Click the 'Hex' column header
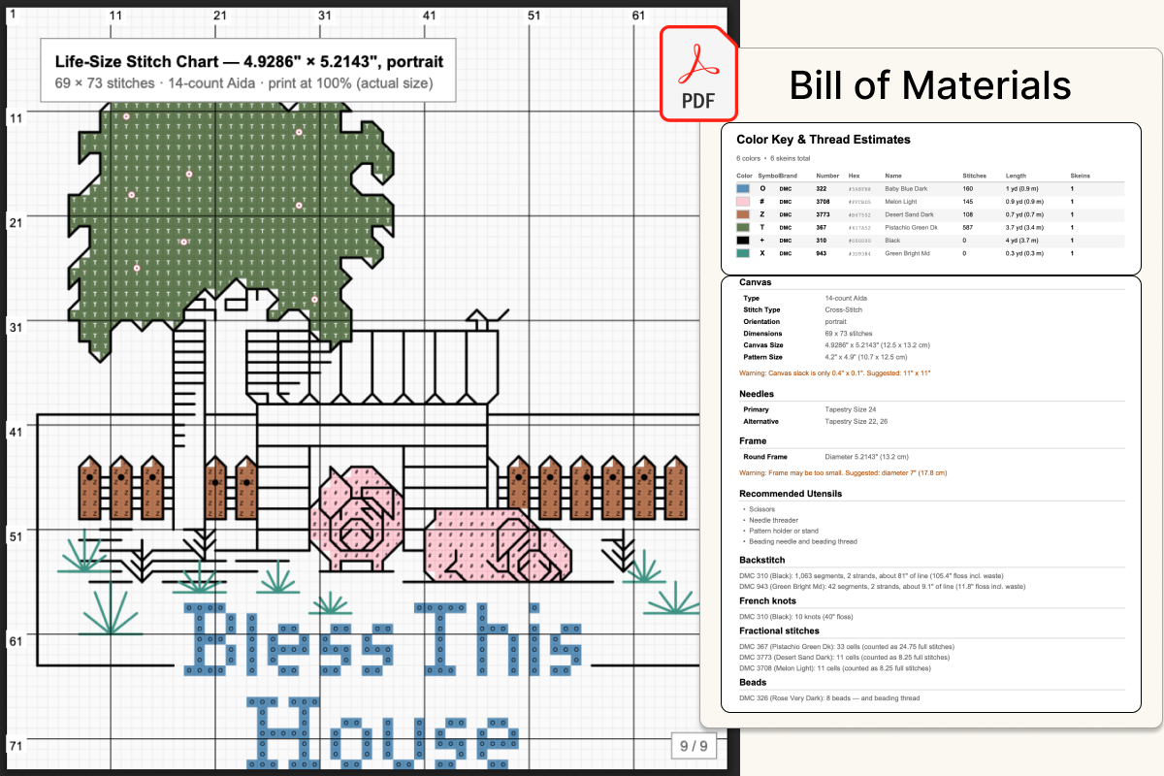This screenshot has width=1164, height=776. [x=854, y=176]
